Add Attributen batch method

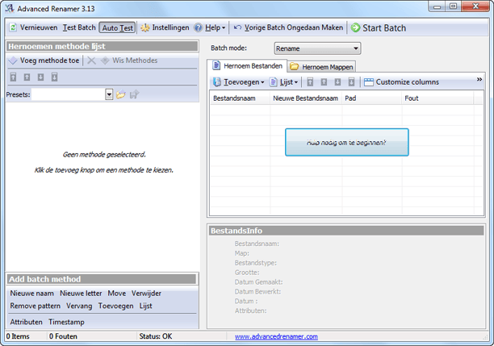[x=26, y=322]
